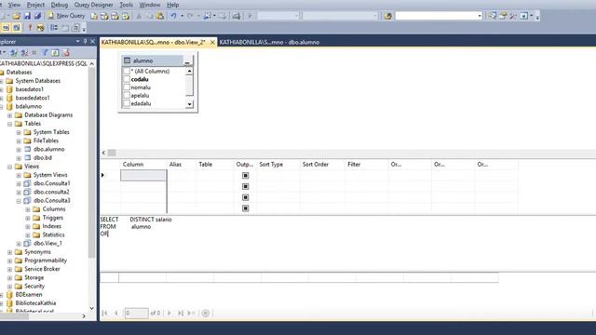Check the apelalu column checkbox
Screen dimensions: 596x335
[x=127, y=95]
